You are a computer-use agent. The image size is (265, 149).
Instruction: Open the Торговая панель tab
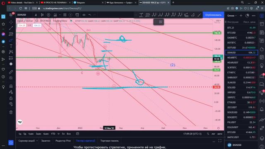click(x=109, y=141)
